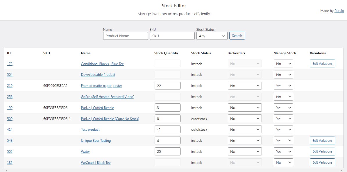Click Edit Variations for Unique Beer Tasting
The height and width of the screenshot is (172, 347).
[x=322, y=141]
